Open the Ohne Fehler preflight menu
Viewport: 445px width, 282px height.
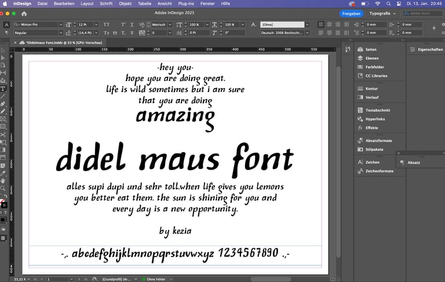pyautogui.click(x=171, y=279)
